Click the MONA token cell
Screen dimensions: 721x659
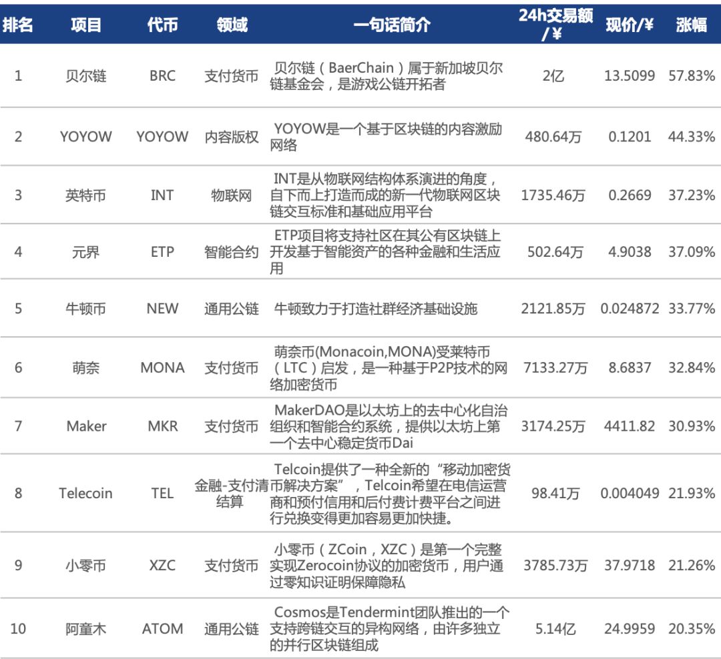162,368
